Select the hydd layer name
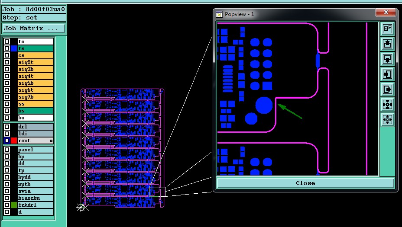The width and height of the screenshot is (402, 227). (36, 177)
